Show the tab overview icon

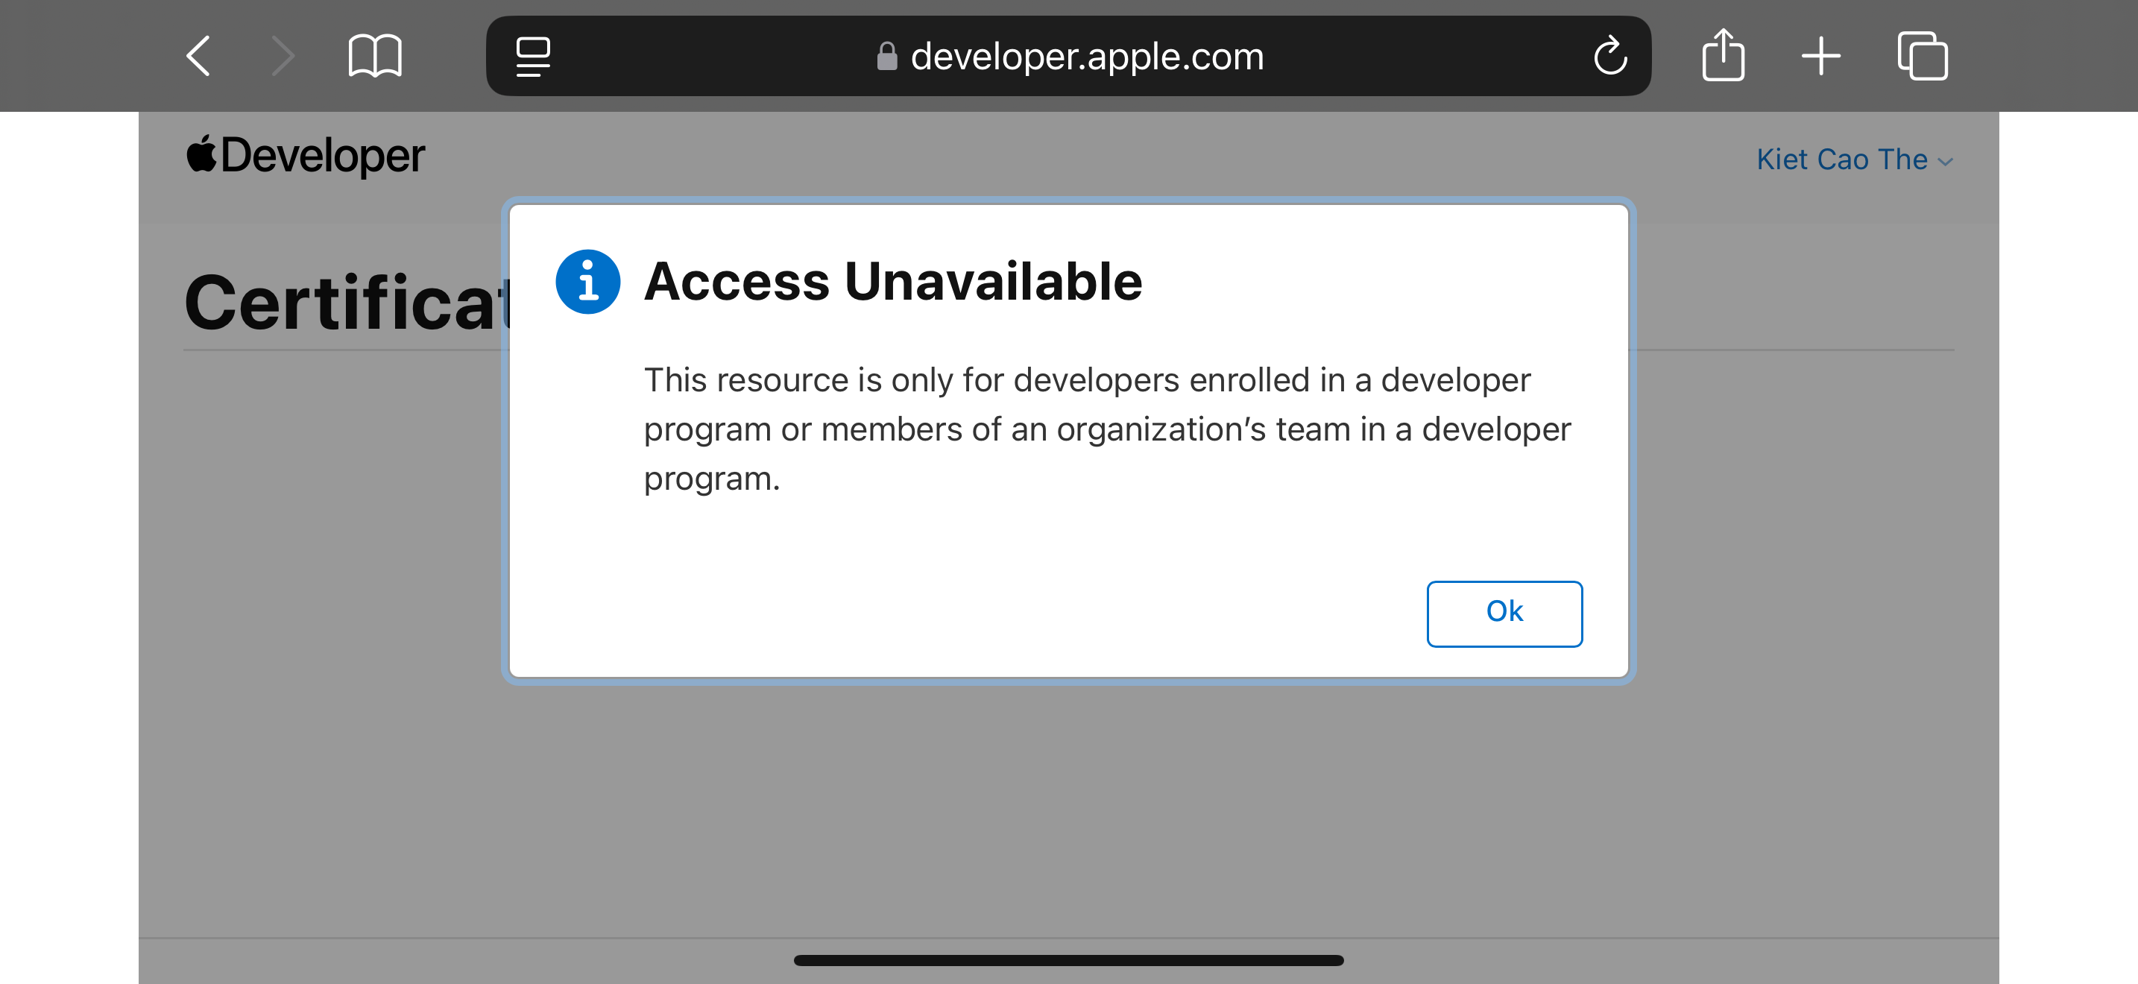tap(1923, 56)
